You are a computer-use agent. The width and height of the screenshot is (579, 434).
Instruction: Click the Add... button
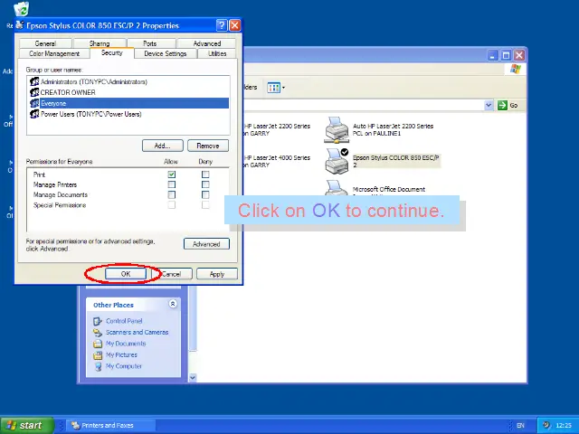pyautogui.click(x=163, y=146)
